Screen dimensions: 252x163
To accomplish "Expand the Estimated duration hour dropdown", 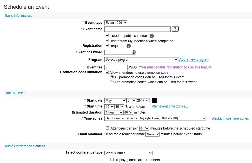I will coord(114,112).
